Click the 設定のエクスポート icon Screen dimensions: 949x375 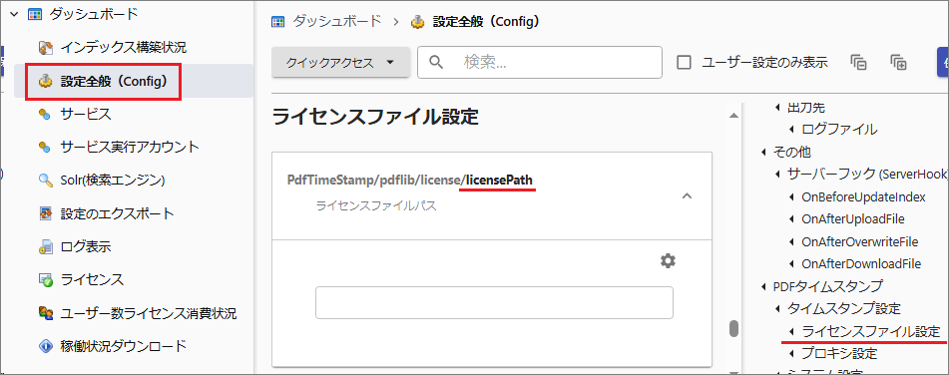click(x=46, y=213)
